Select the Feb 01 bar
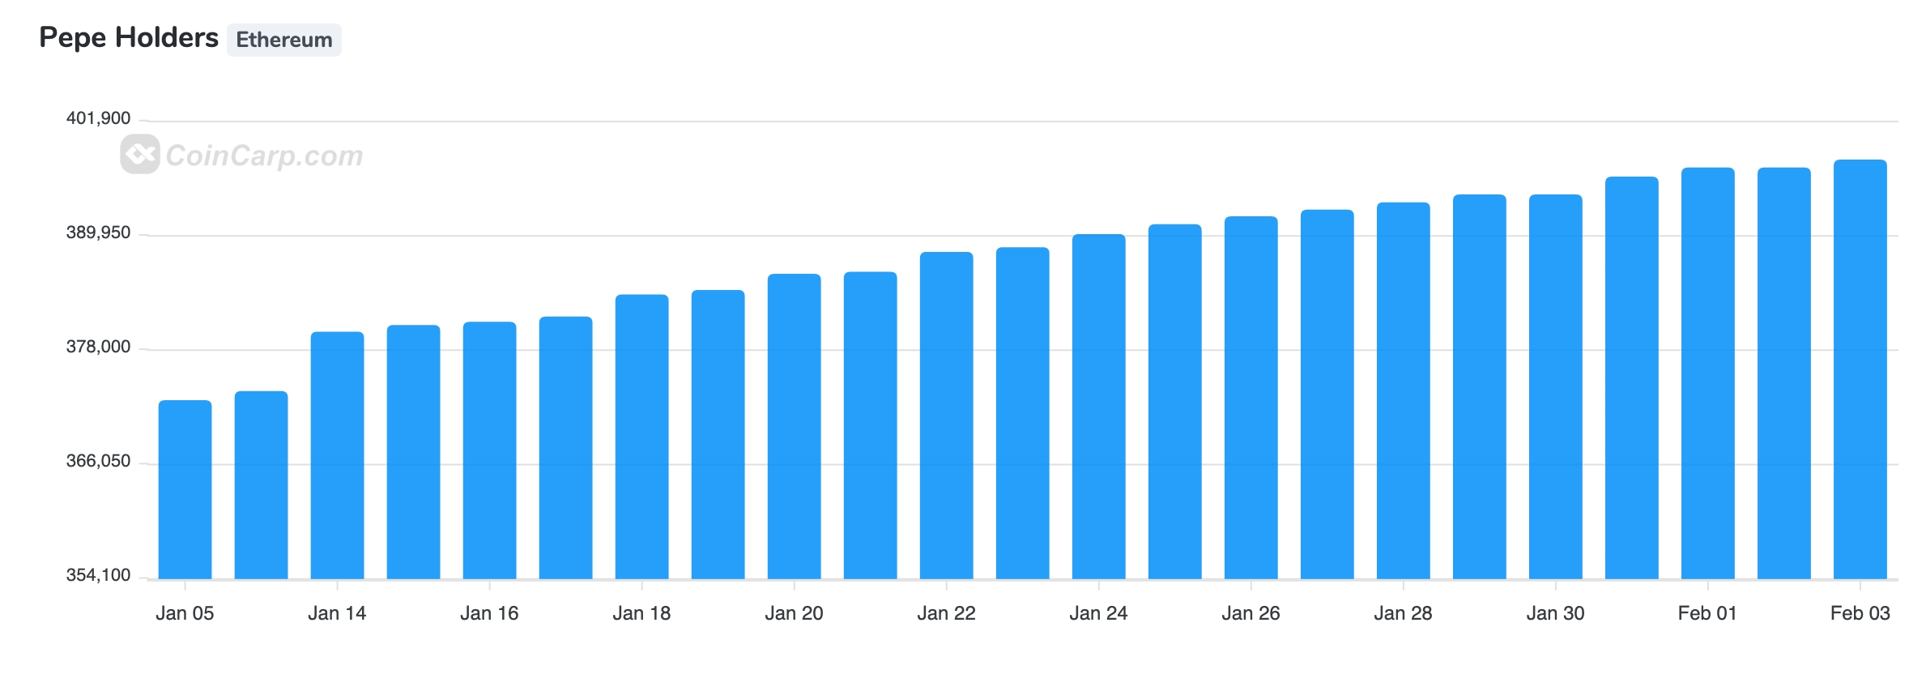The height and width of the screenshot is (691, 1926). pos(1708,373)
